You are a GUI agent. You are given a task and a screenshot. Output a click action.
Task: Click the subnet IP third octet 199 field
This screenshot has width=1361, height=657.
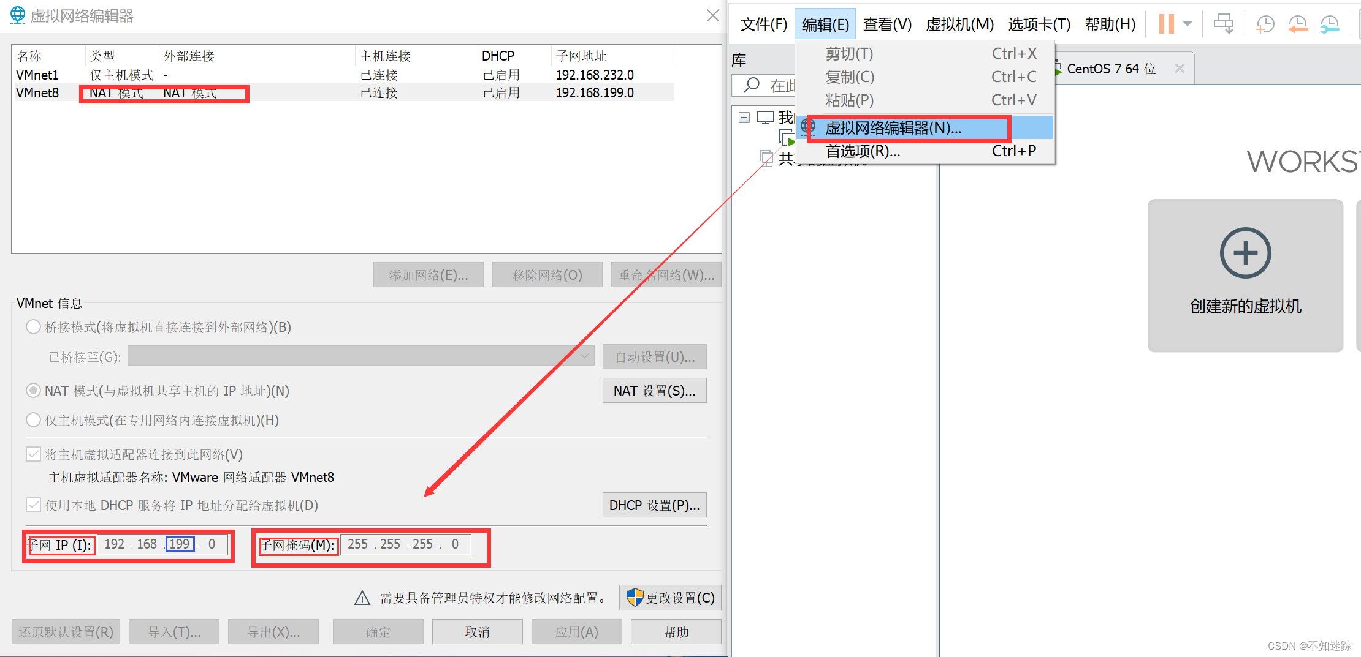tap(180, 544)
